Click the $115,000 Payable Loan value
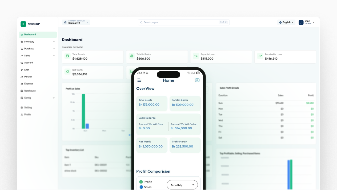Screen dimensions: 337x190 tap(207, 59)
